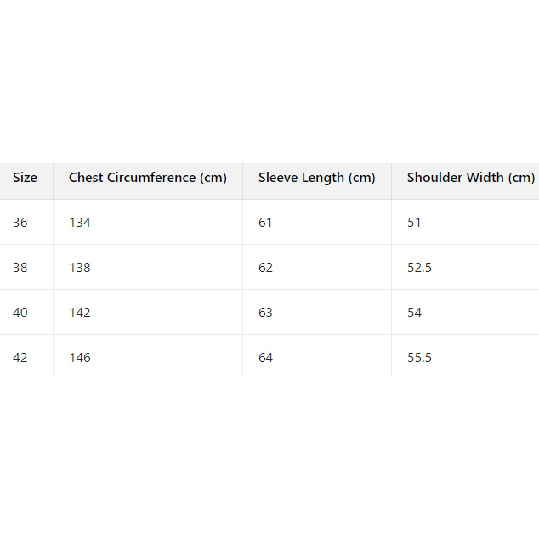
Task: Select the Shoulder Width (cm) header
Action: coord(470,178)
